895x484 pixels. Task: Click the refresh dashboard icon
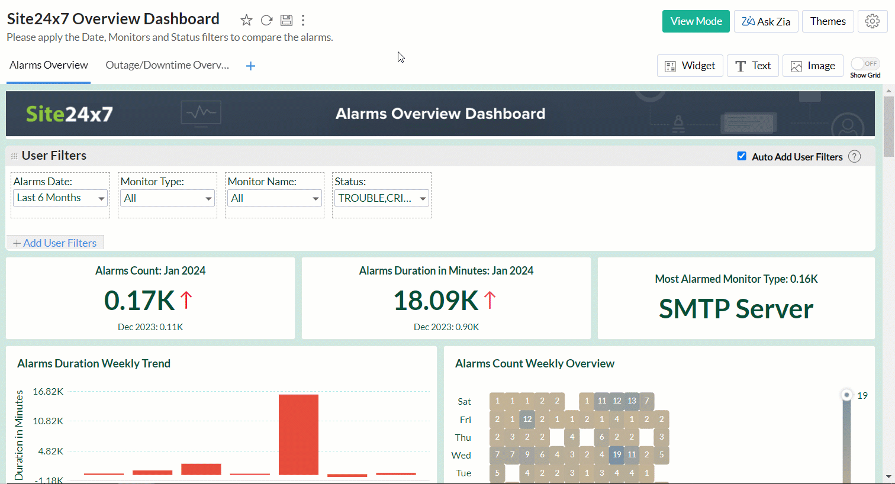pos(266,21)
